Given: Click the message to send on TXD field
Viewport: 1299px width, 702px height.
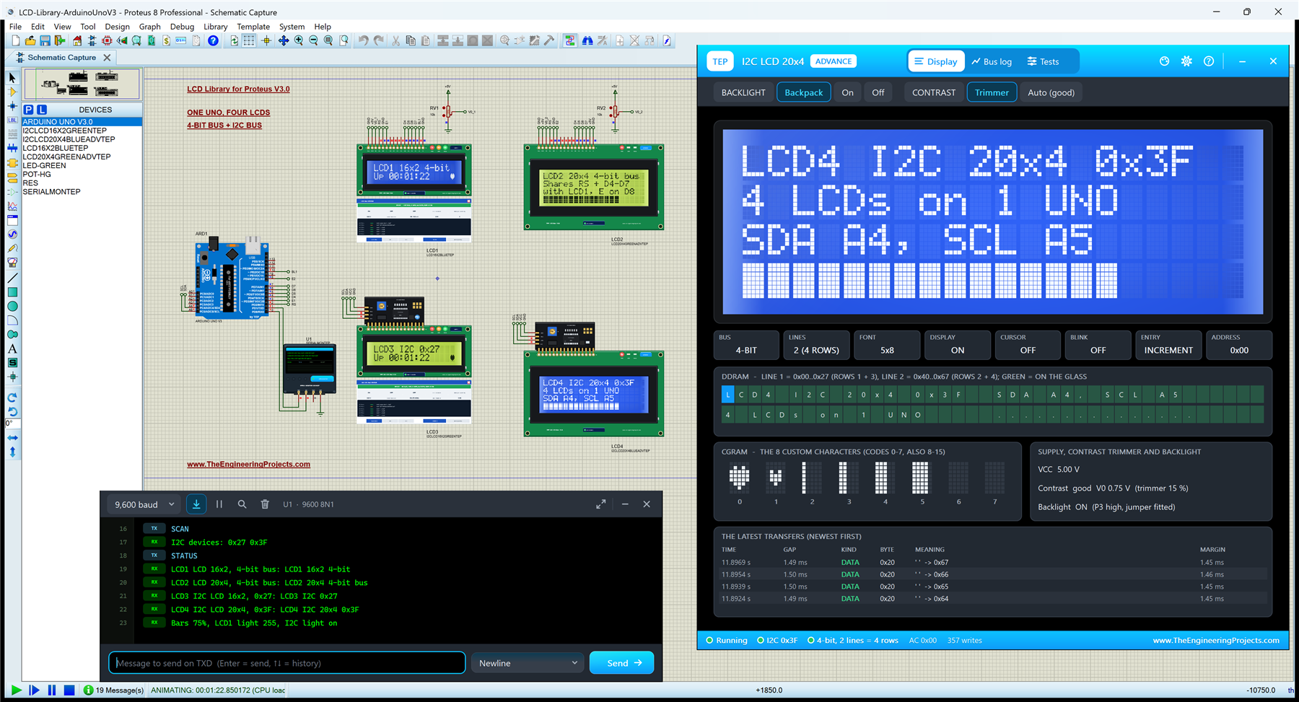Looking at the screenshot, I should 287,663.
